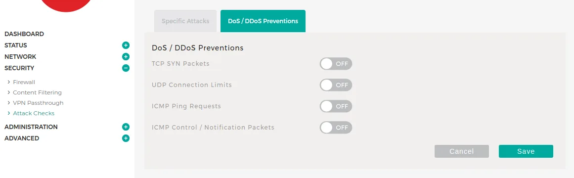Open the DASHBOARD page
Viewport: 574px width, 178px height.
pyautogui.click(x=24, y=34)
